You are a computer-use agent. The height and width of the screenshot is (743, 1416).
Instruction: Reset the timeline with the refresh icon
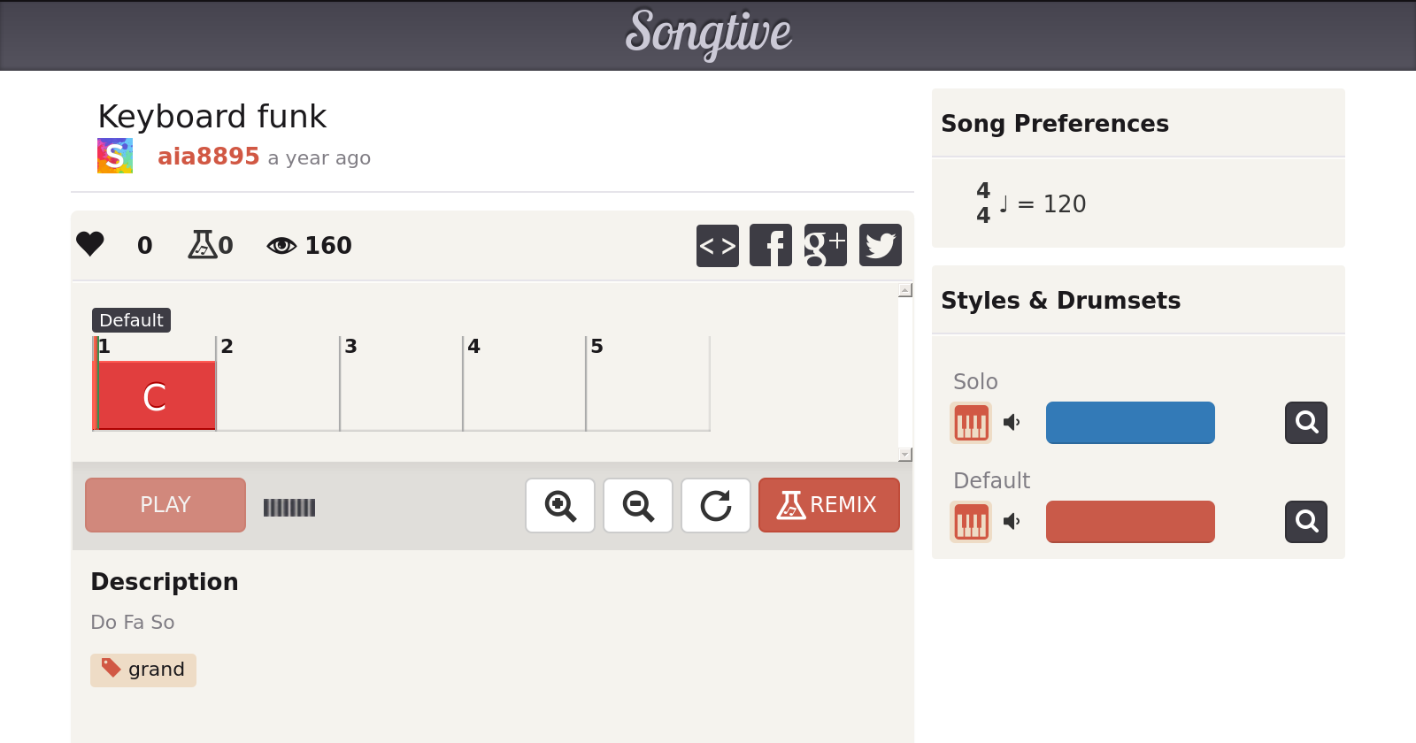(716, 506)
